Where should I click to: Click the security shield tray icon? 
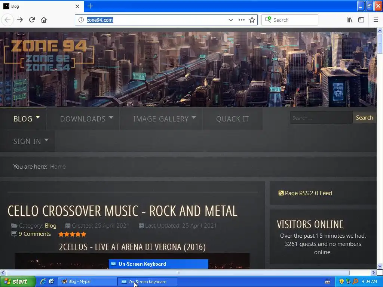point(341,282)
